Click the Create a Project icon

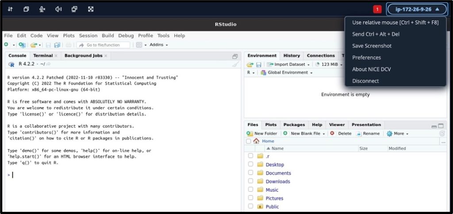coord(22,45)
